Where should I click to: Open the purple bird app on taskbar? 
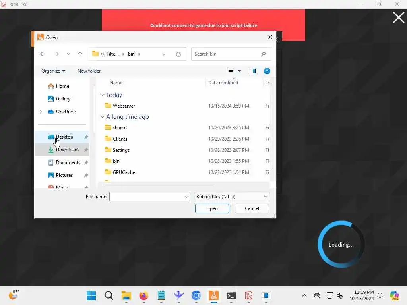(x=178, y=295)
